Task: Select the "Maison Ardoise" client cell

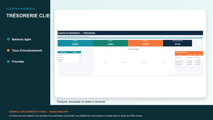Action: pyautogui.click(x=178, y=64)
